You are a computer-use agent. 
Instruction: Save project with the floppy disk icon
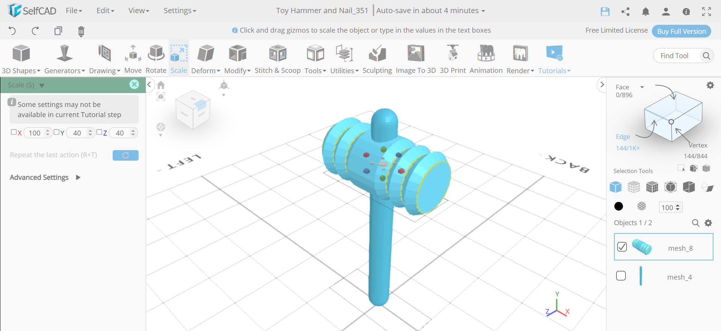coord(605,12)
